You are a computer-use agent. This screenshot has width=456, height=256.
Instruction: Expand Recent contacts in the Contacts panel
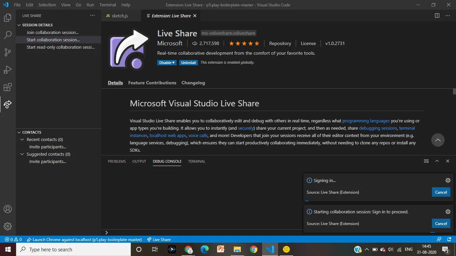pos(22,139)
